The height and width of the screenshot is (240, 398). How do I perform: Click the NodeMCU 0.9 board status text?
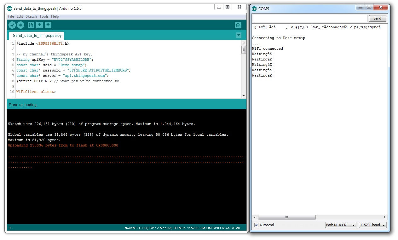(x=182, y=228)
